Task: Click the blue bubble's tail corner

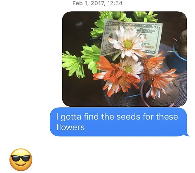Action: (187, 135)
